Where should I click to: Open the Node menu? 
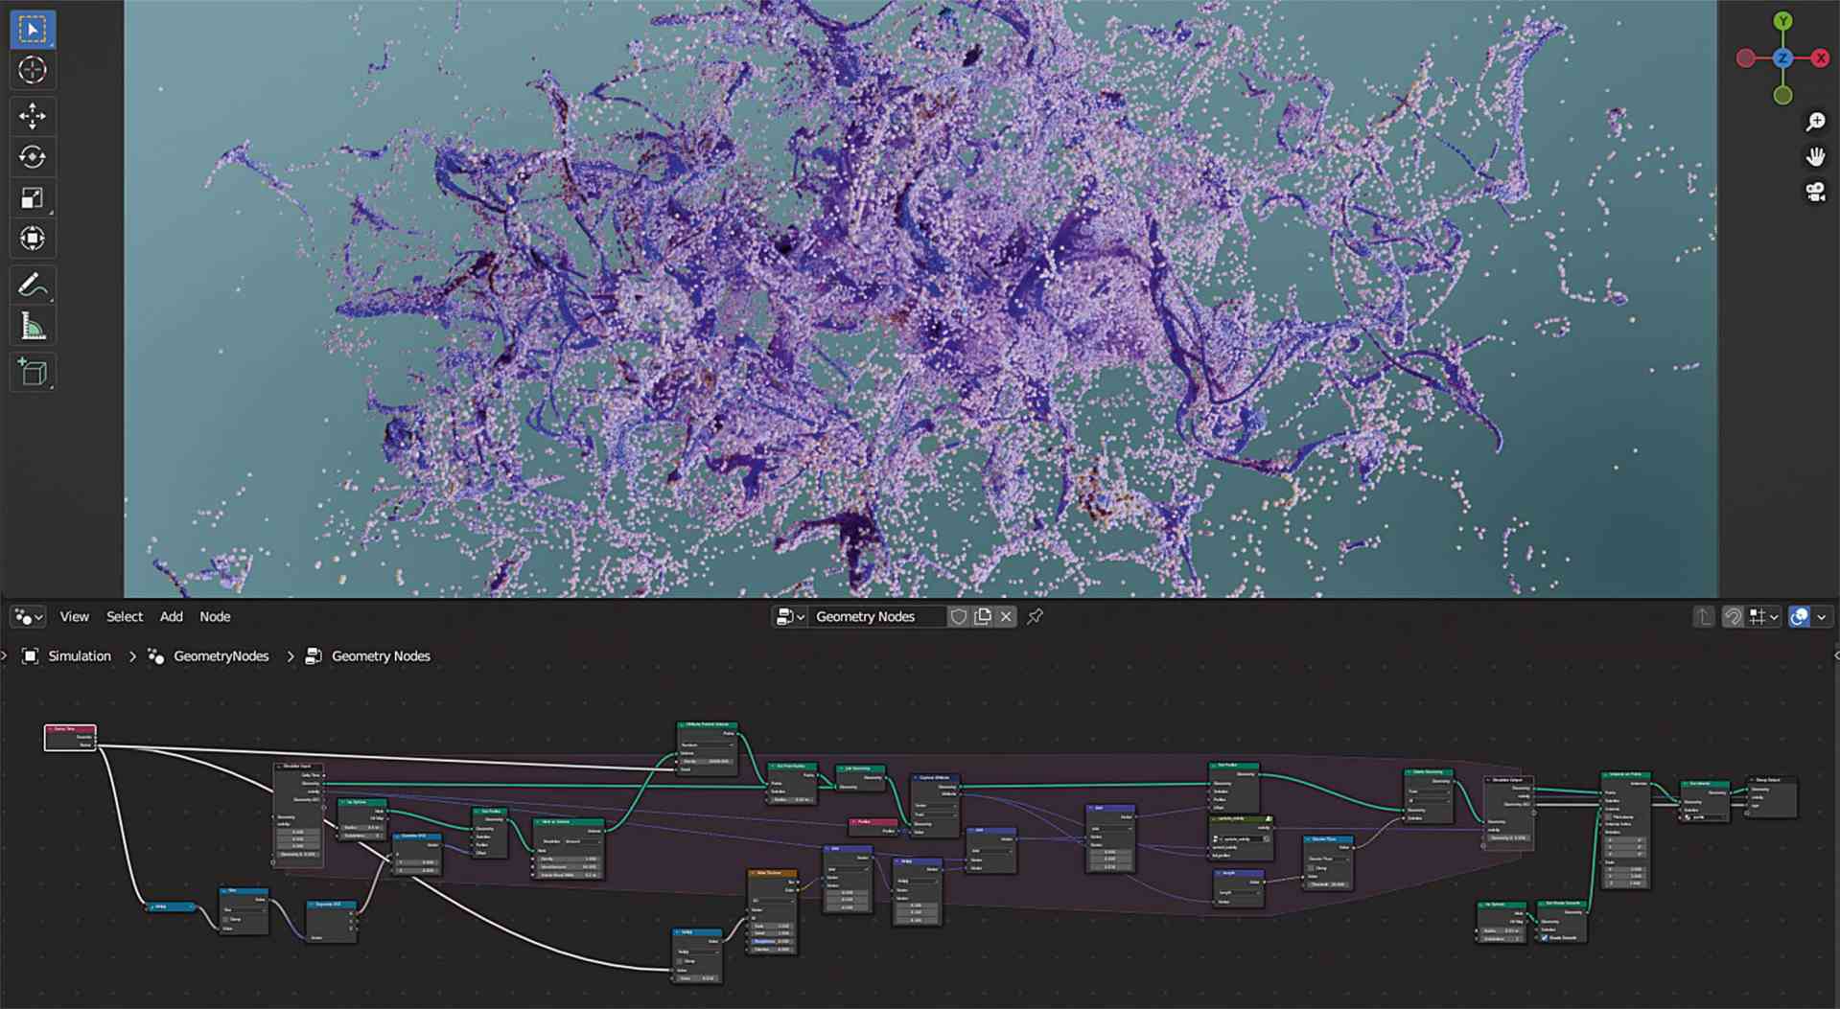[215, 616]
